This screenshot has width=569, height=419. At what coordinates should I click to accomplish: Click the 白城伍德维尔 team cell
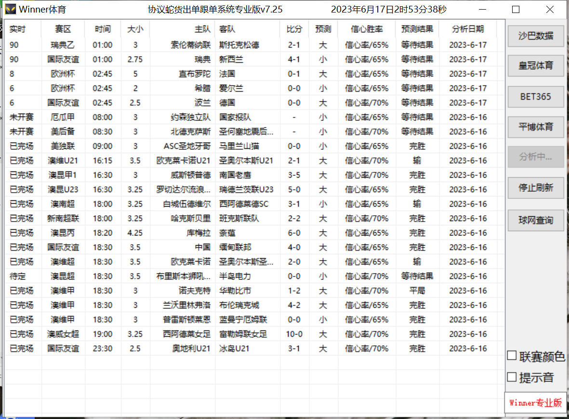tap(186, 204)
